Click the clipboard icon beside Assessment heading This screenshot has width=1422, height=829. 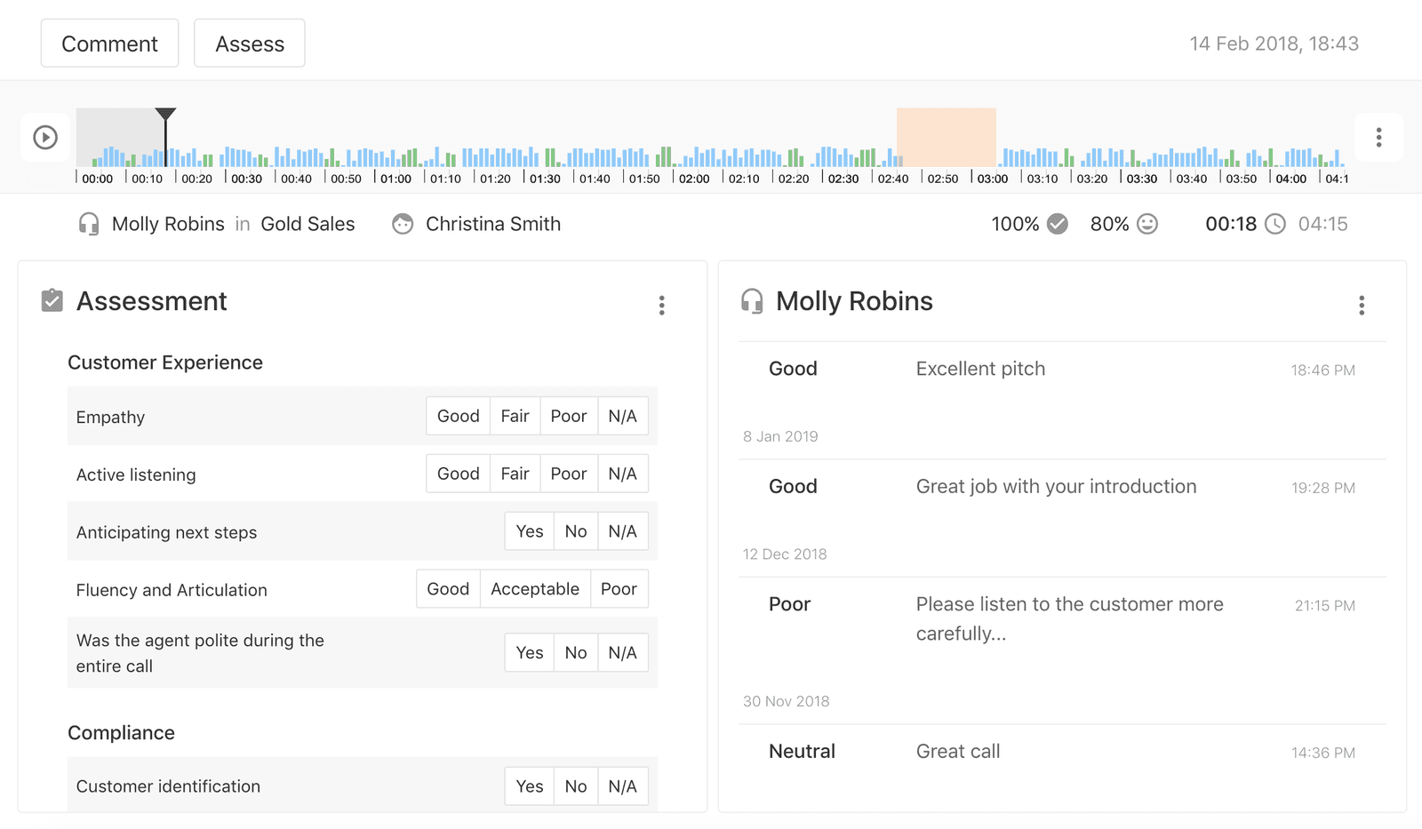click(x=52, y=300)
